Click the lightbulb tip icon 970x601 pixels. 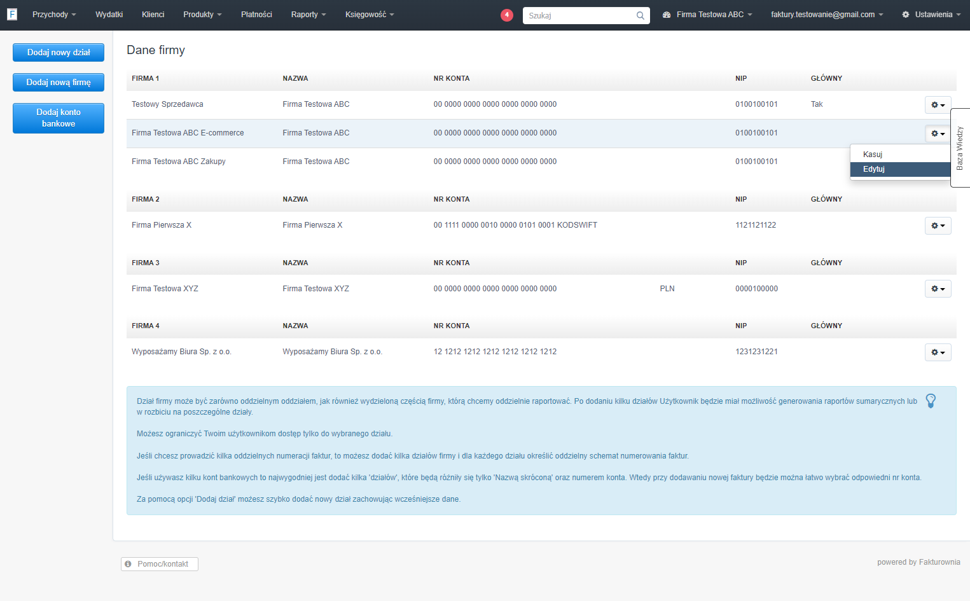point(931,401)
